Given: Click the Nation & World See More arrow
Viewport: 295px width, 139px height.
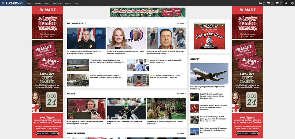Looking at the screenshot, I should (x=185, y=24).
